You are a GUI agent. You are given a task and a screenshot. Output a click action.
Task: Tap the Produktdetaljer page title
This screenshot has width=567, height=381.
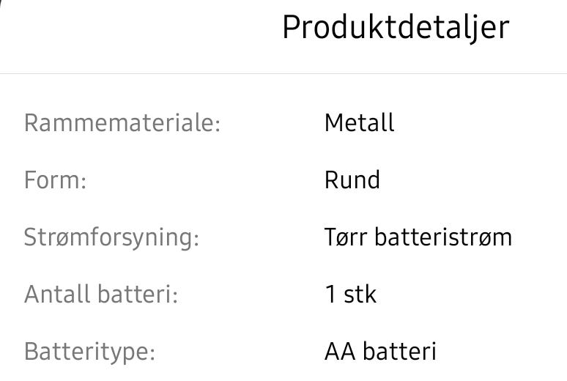tap(395, 28)
